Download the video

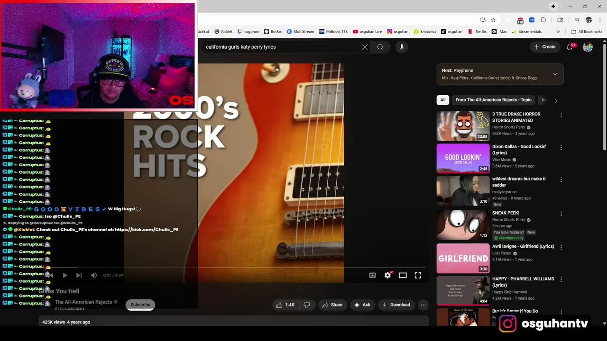coord(396,305)
